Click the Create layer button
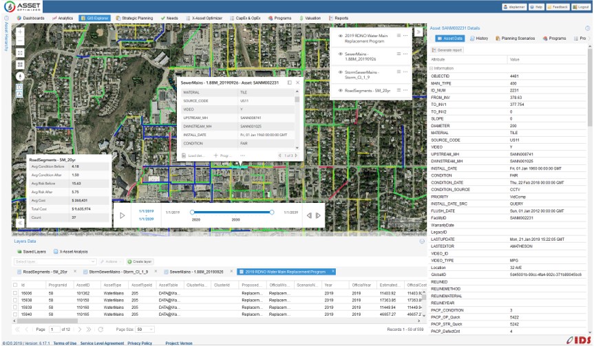 tap(142, 261)
